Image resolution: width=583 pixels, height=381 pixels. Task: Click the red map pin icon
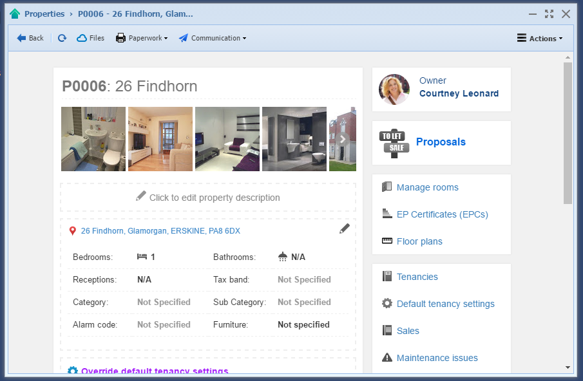click(73, 231)
